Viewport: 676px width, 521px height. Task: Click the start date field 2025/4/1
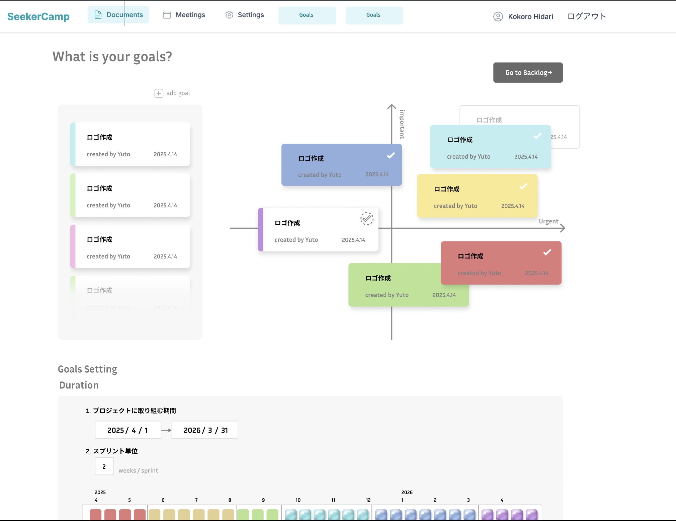tap(128, 430)
